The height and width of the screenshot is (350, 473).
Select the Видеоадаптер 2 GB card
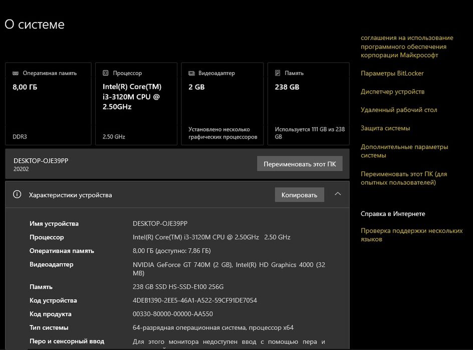click(222, 104)
